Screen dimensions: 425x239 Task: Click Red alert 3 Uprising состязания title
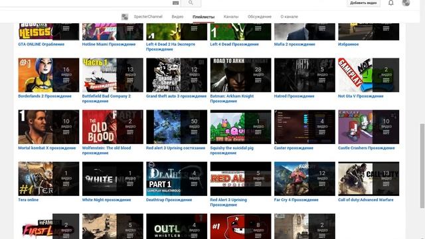click(x=175, y=148)
